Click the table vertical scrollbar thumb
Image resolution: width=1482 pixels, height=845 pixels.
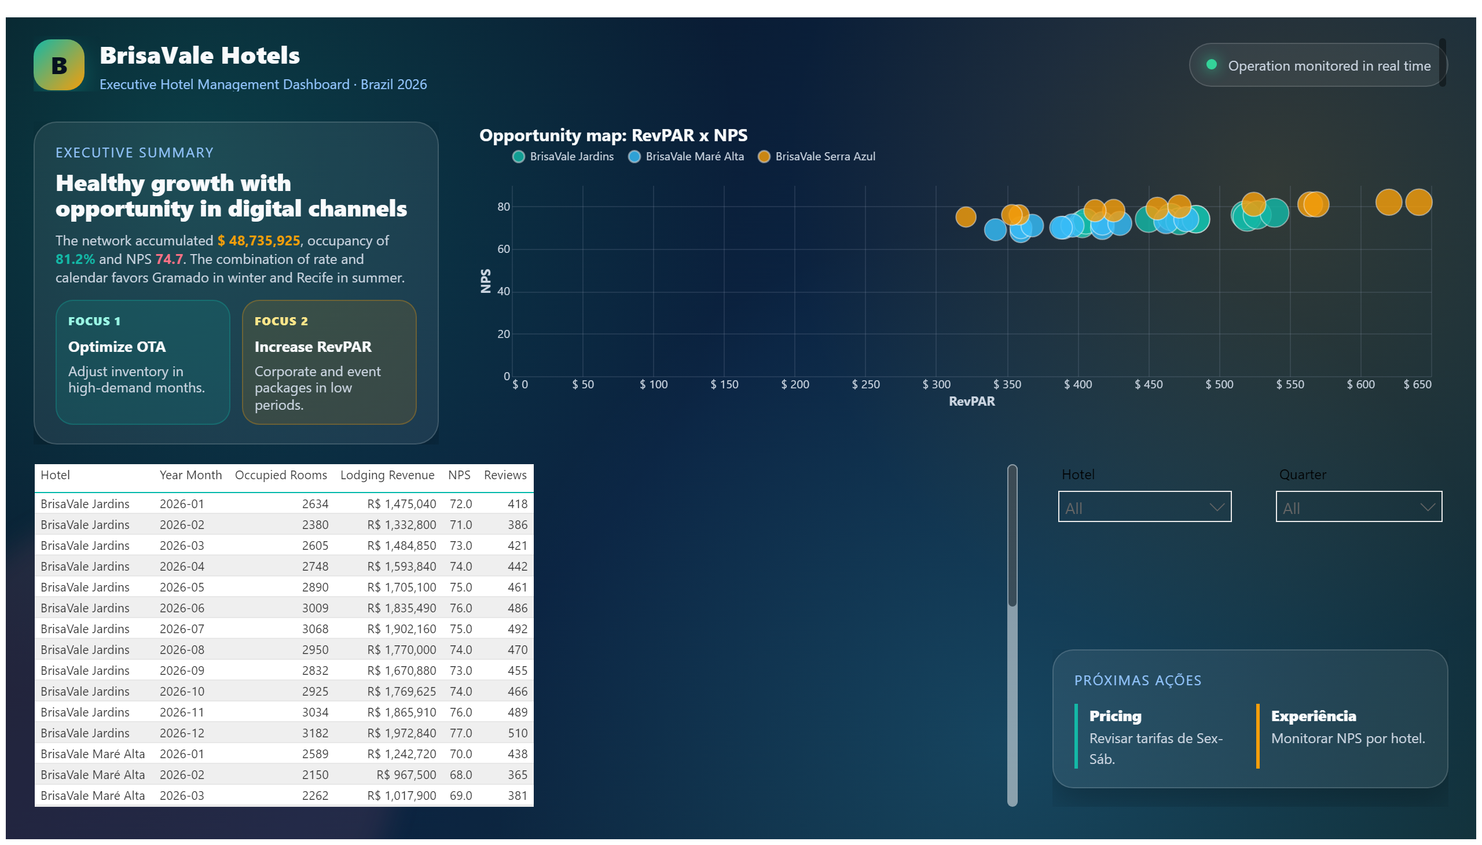(1012, 535)
